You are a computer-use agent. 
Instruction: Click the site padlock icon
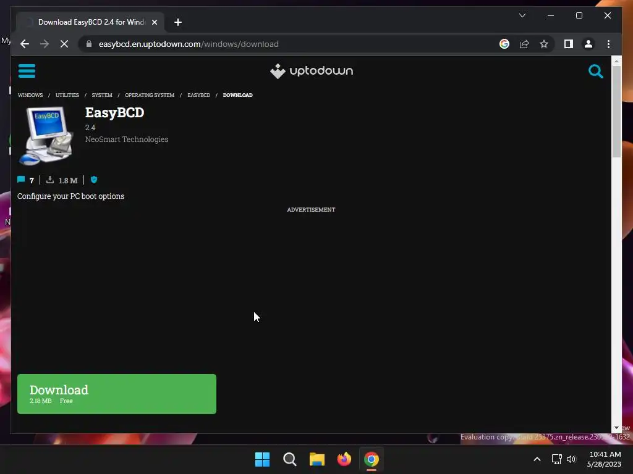point(89,44)
